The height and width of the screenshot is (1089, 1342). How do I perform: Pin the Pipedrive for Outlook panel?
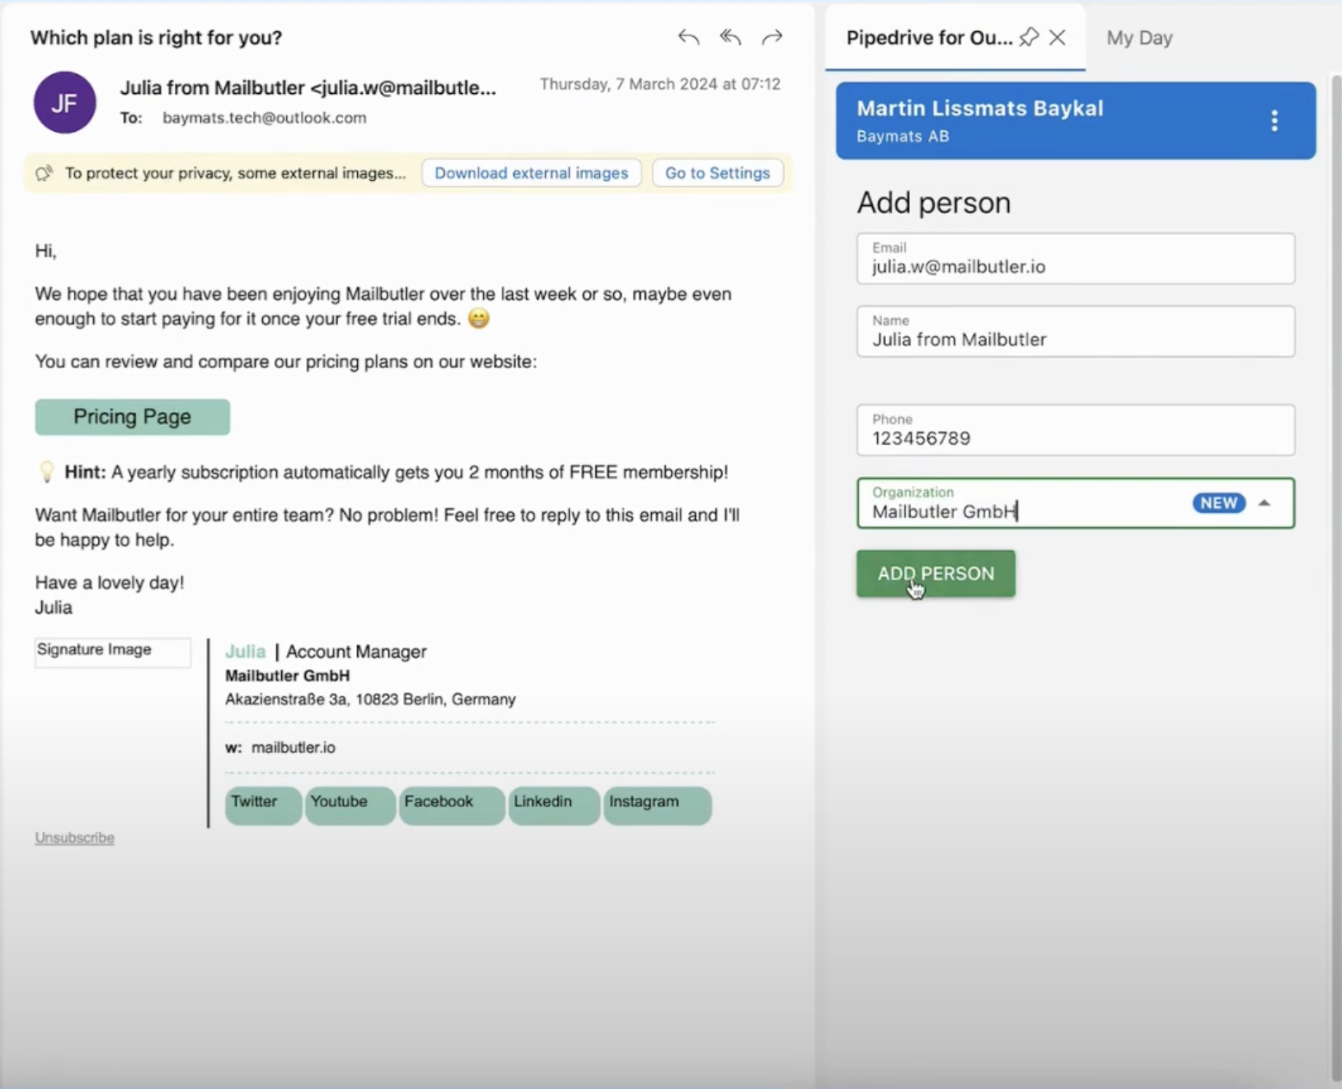[1027, 37]
